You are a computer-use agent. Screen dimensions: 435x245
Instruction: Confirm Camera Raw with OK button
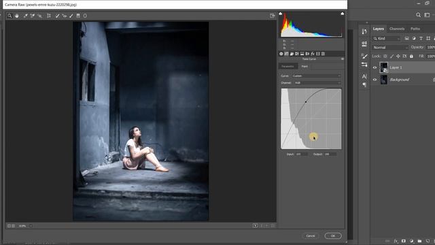pos(333,236)
